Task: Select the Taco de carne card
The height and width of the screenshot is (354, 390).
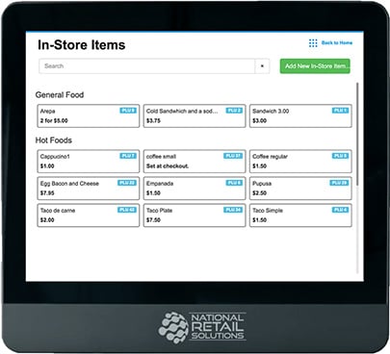Action: click(89, 215)
